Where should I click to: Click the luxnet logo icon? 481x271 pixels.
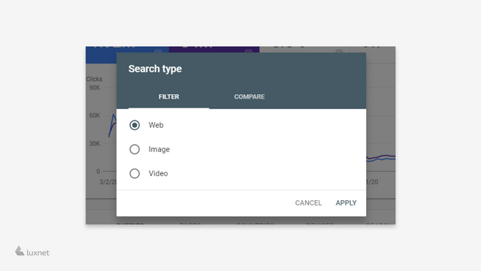point(20,251)
